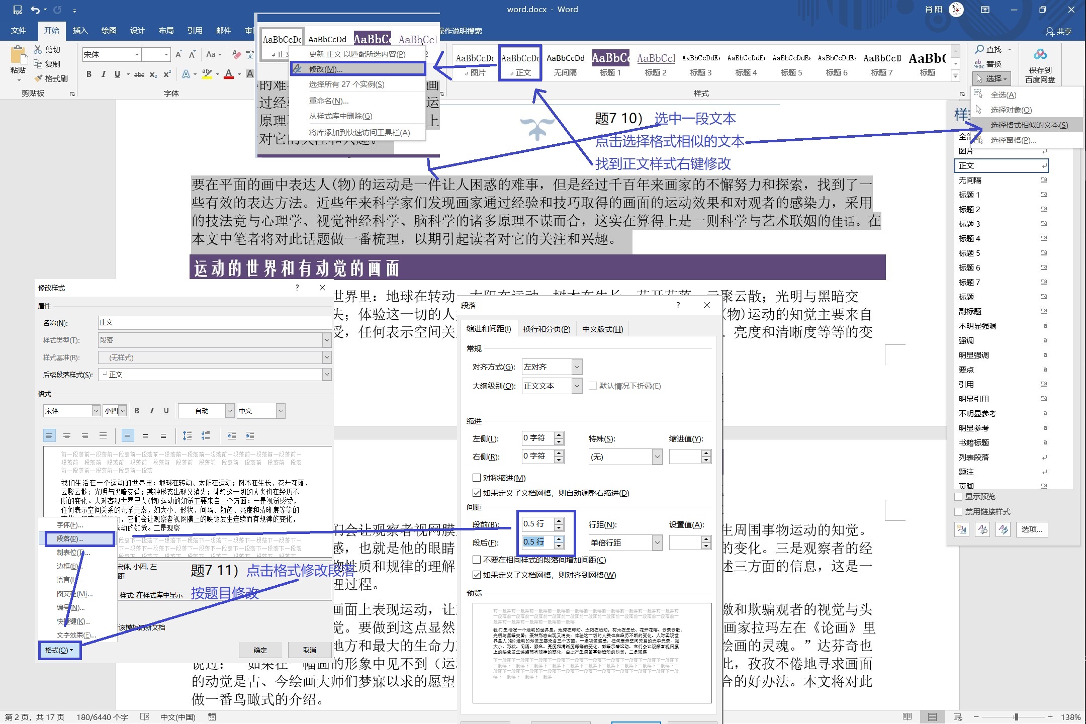1086x724 pixels.
Task: Open the alignment dropdown in Paragraph dialog
Action: point(577,367)
